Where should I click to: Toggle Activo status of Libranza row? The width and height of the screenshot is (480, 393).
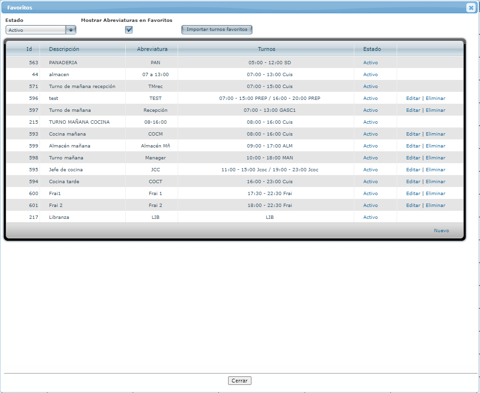370,217
